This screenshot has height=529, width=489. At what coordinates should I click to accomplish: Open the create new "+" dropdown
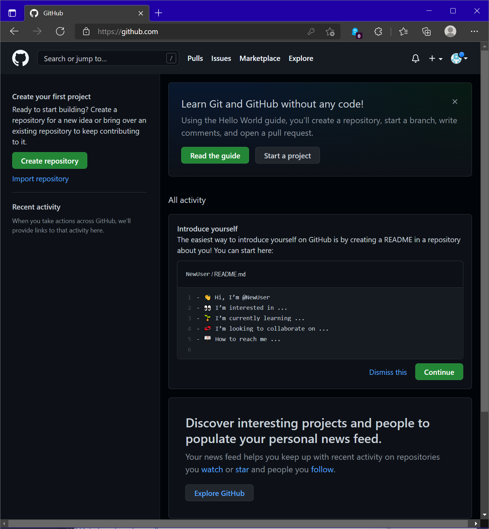pyautogui.click(x=435, y=58)
